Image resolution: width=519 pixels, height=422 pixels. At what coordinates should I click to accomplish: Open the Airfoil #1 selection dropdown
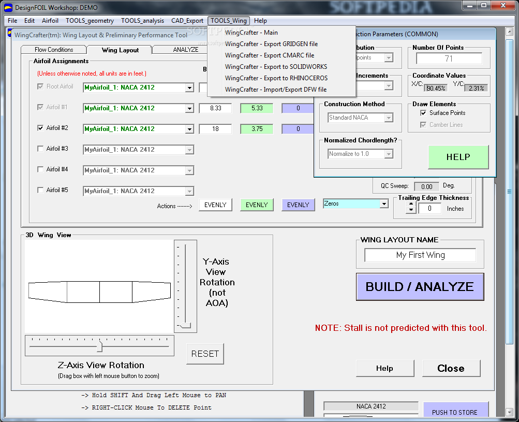(x=189, y=109)
